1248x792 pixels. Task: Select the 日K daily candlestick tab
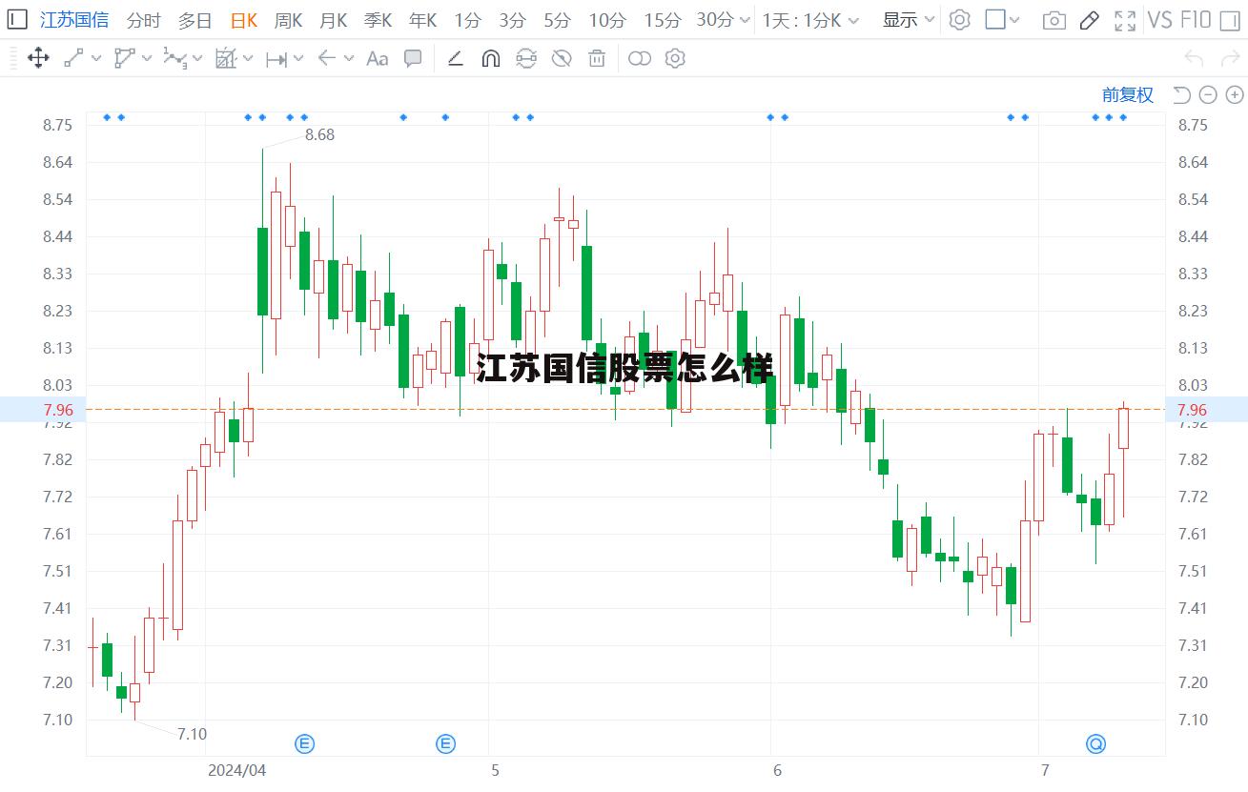click(x=244, y=19)
